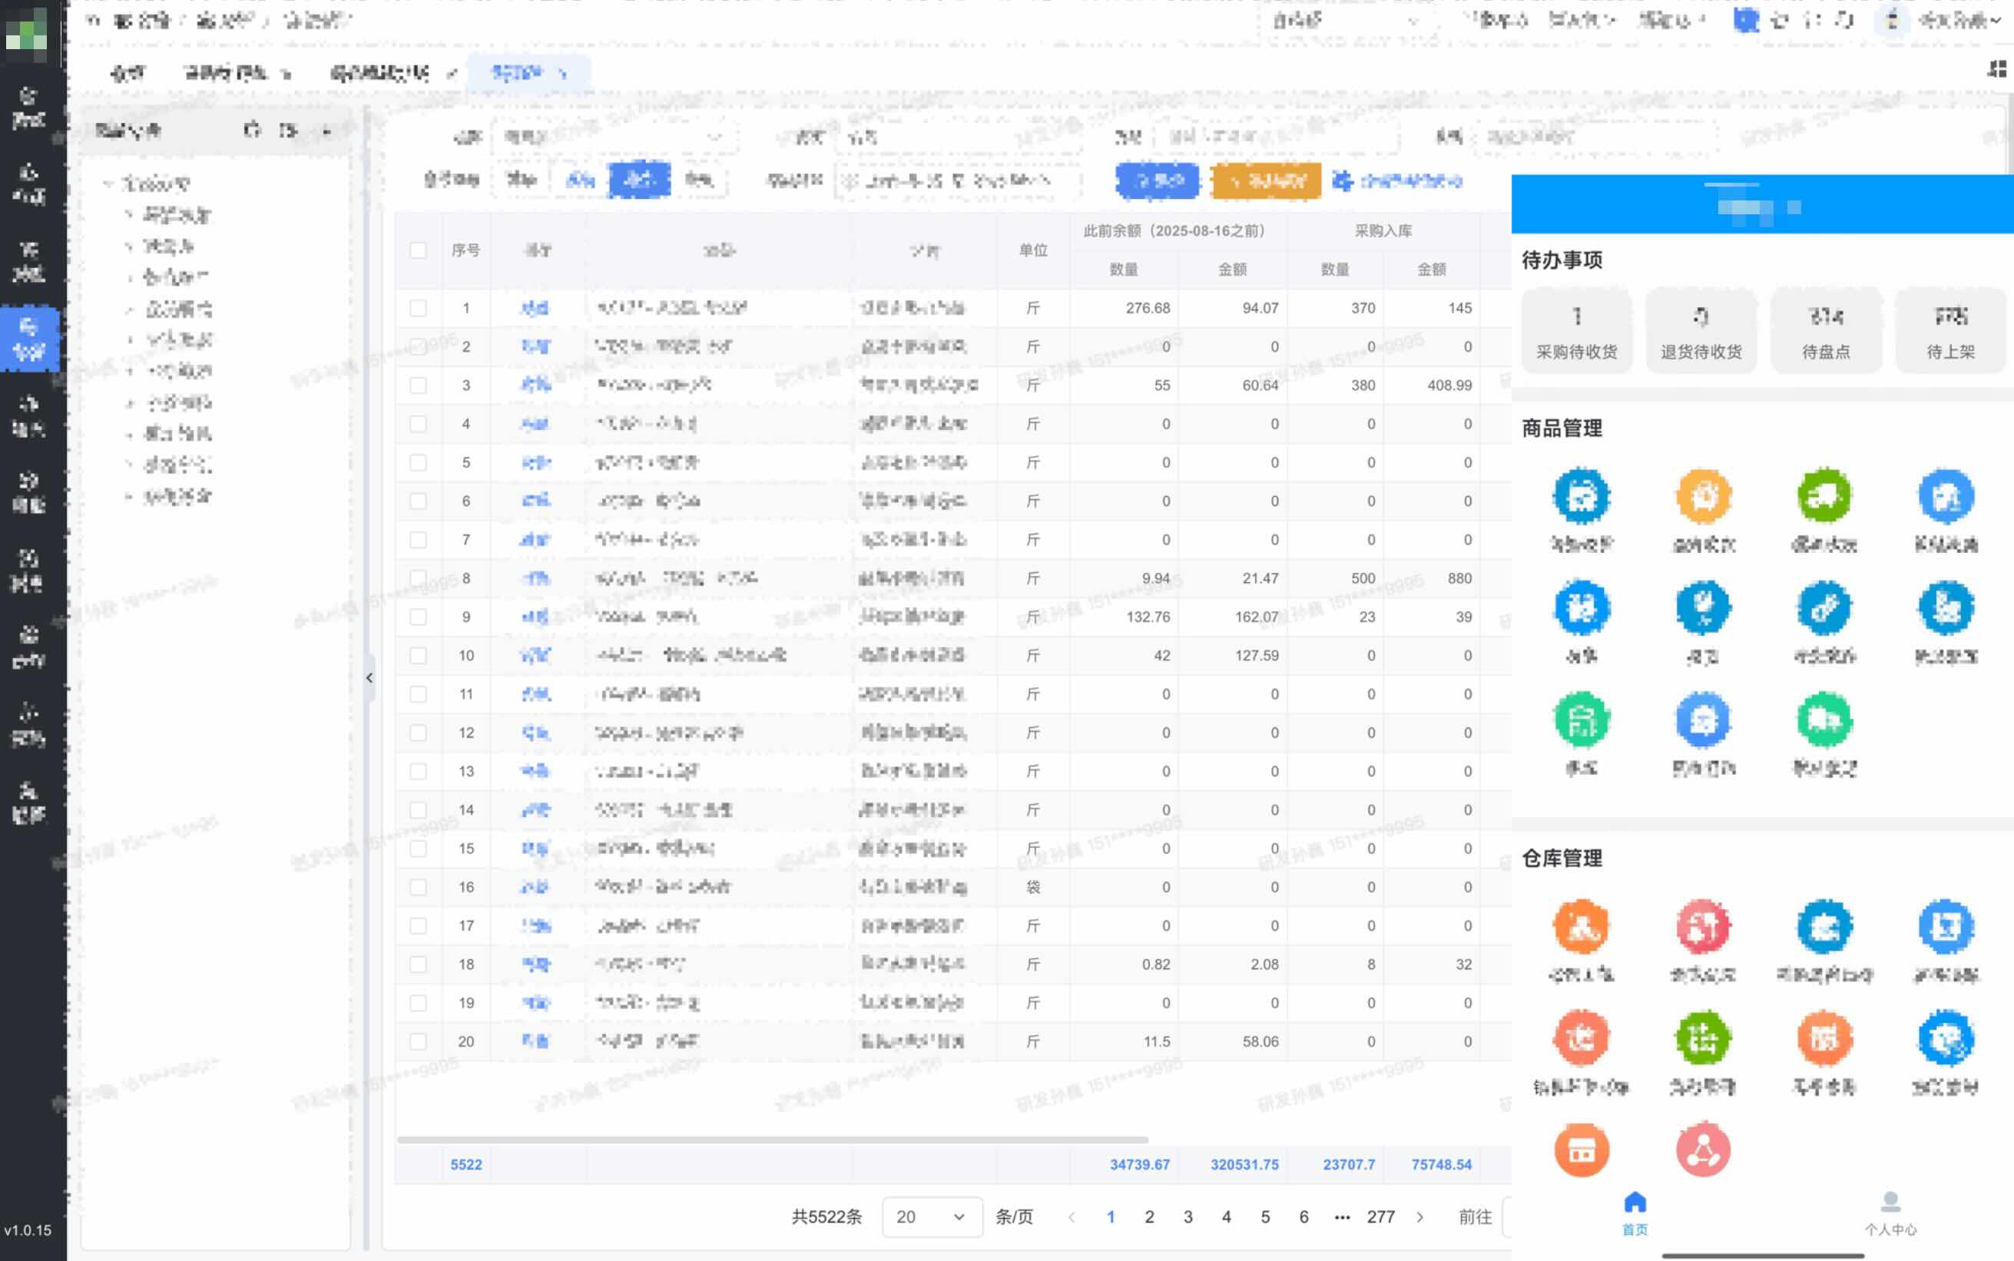
Task: Click the pixelated logo at sidebar top
Action: [x=26, y=35]
